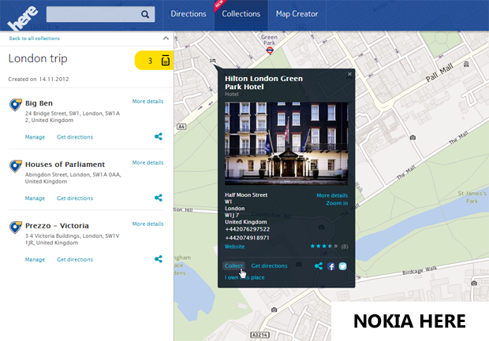This screenshot has width=489, height=341.
Task: Share Hilton hotel on Facebook
Action: coord(331,266)
